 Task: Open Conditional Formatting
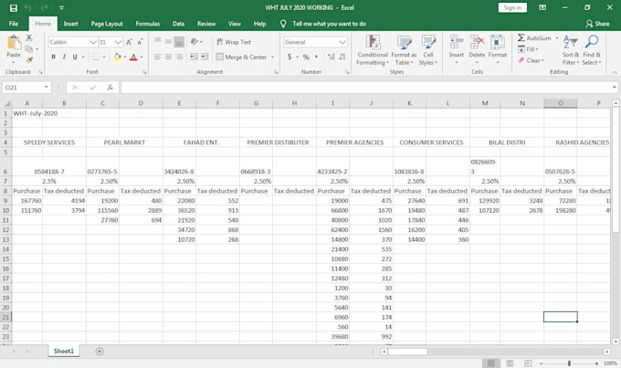(x=373, y=50)
